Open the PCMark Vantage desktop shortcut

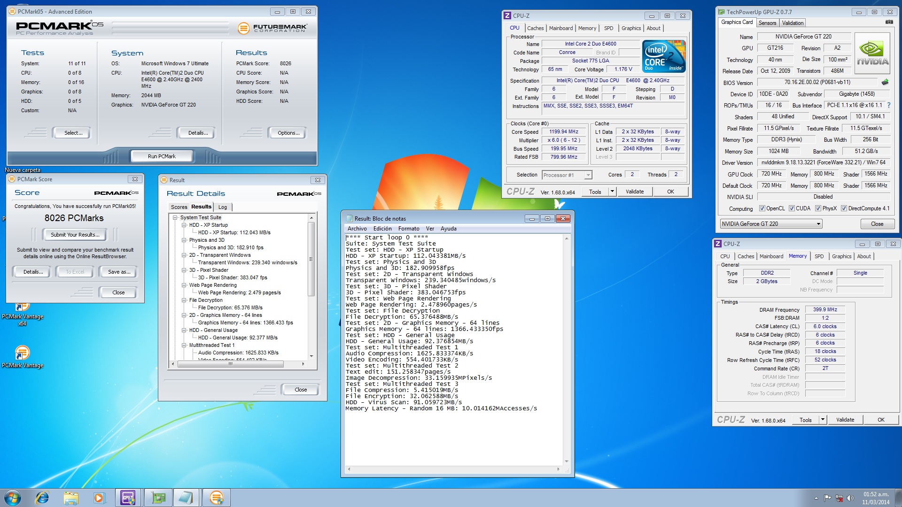(x=22, y=357)
